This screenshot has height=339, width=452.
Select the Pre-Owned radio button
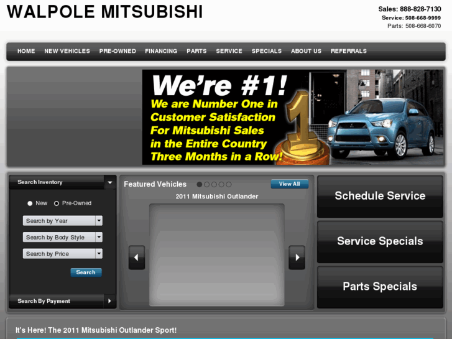point(57,203)
